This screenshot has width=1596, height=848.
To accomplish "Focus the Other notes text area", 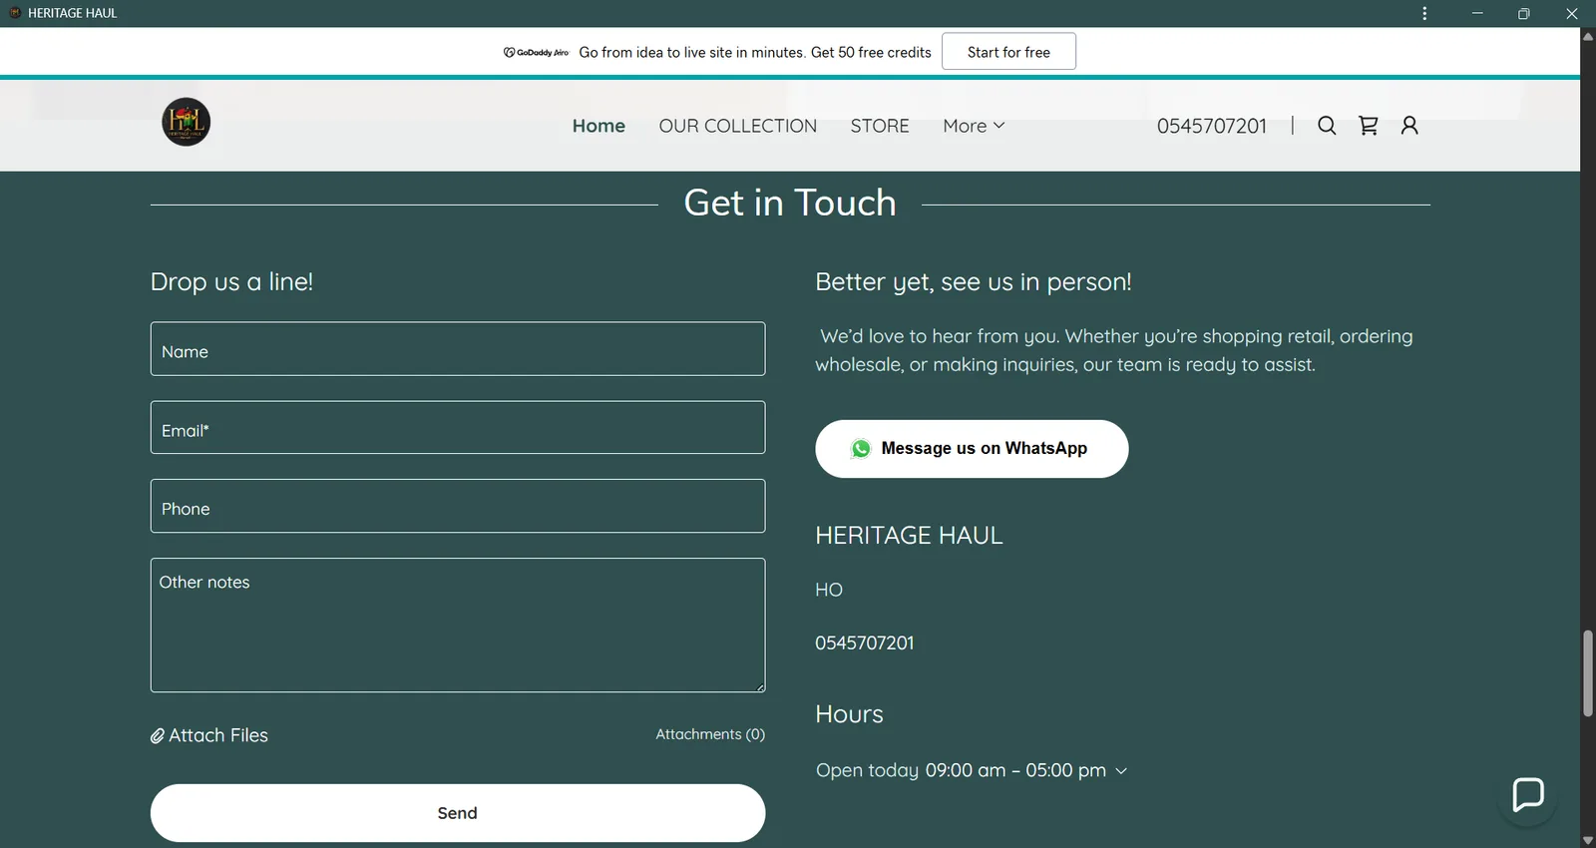I will 458,626.
